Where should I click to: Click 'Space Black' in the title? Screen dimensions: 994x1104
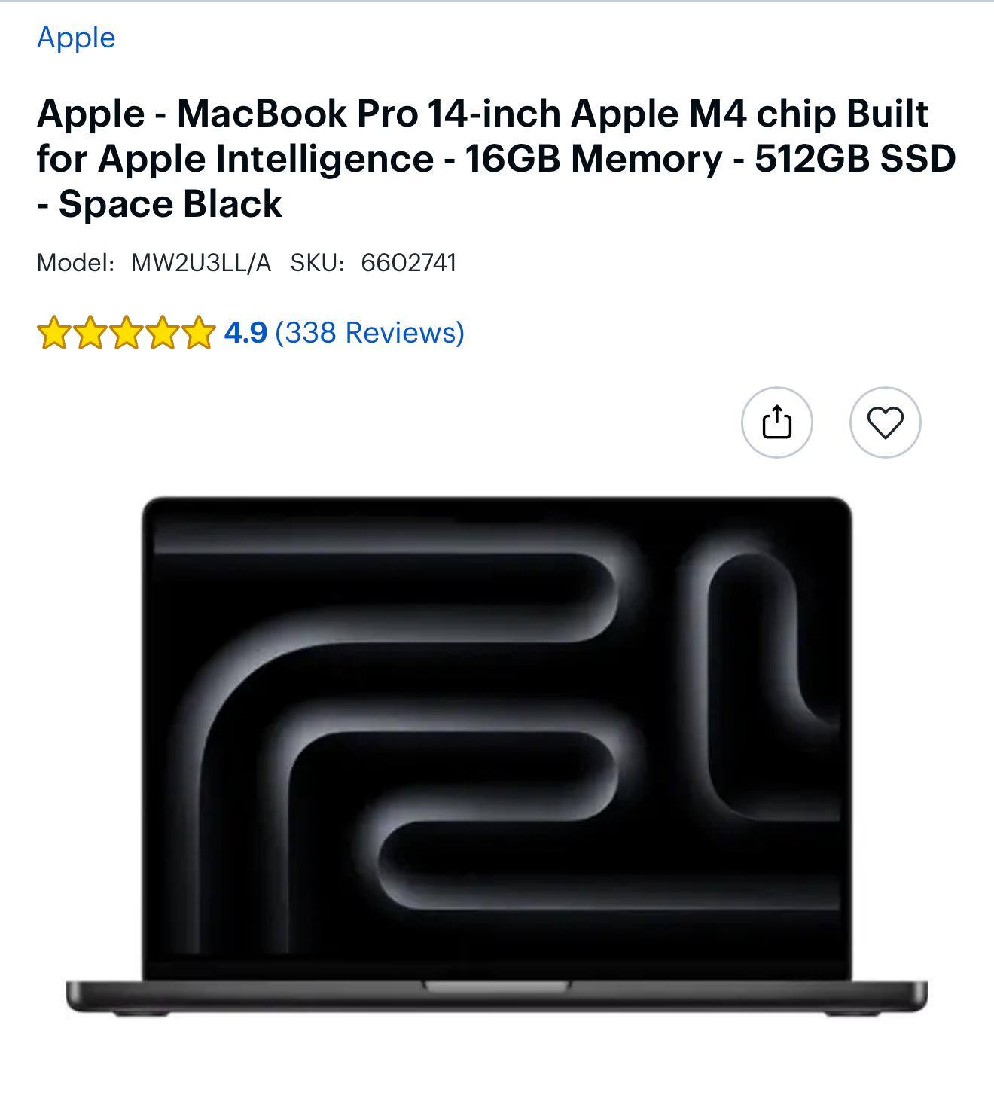click(x=170, y=203)
